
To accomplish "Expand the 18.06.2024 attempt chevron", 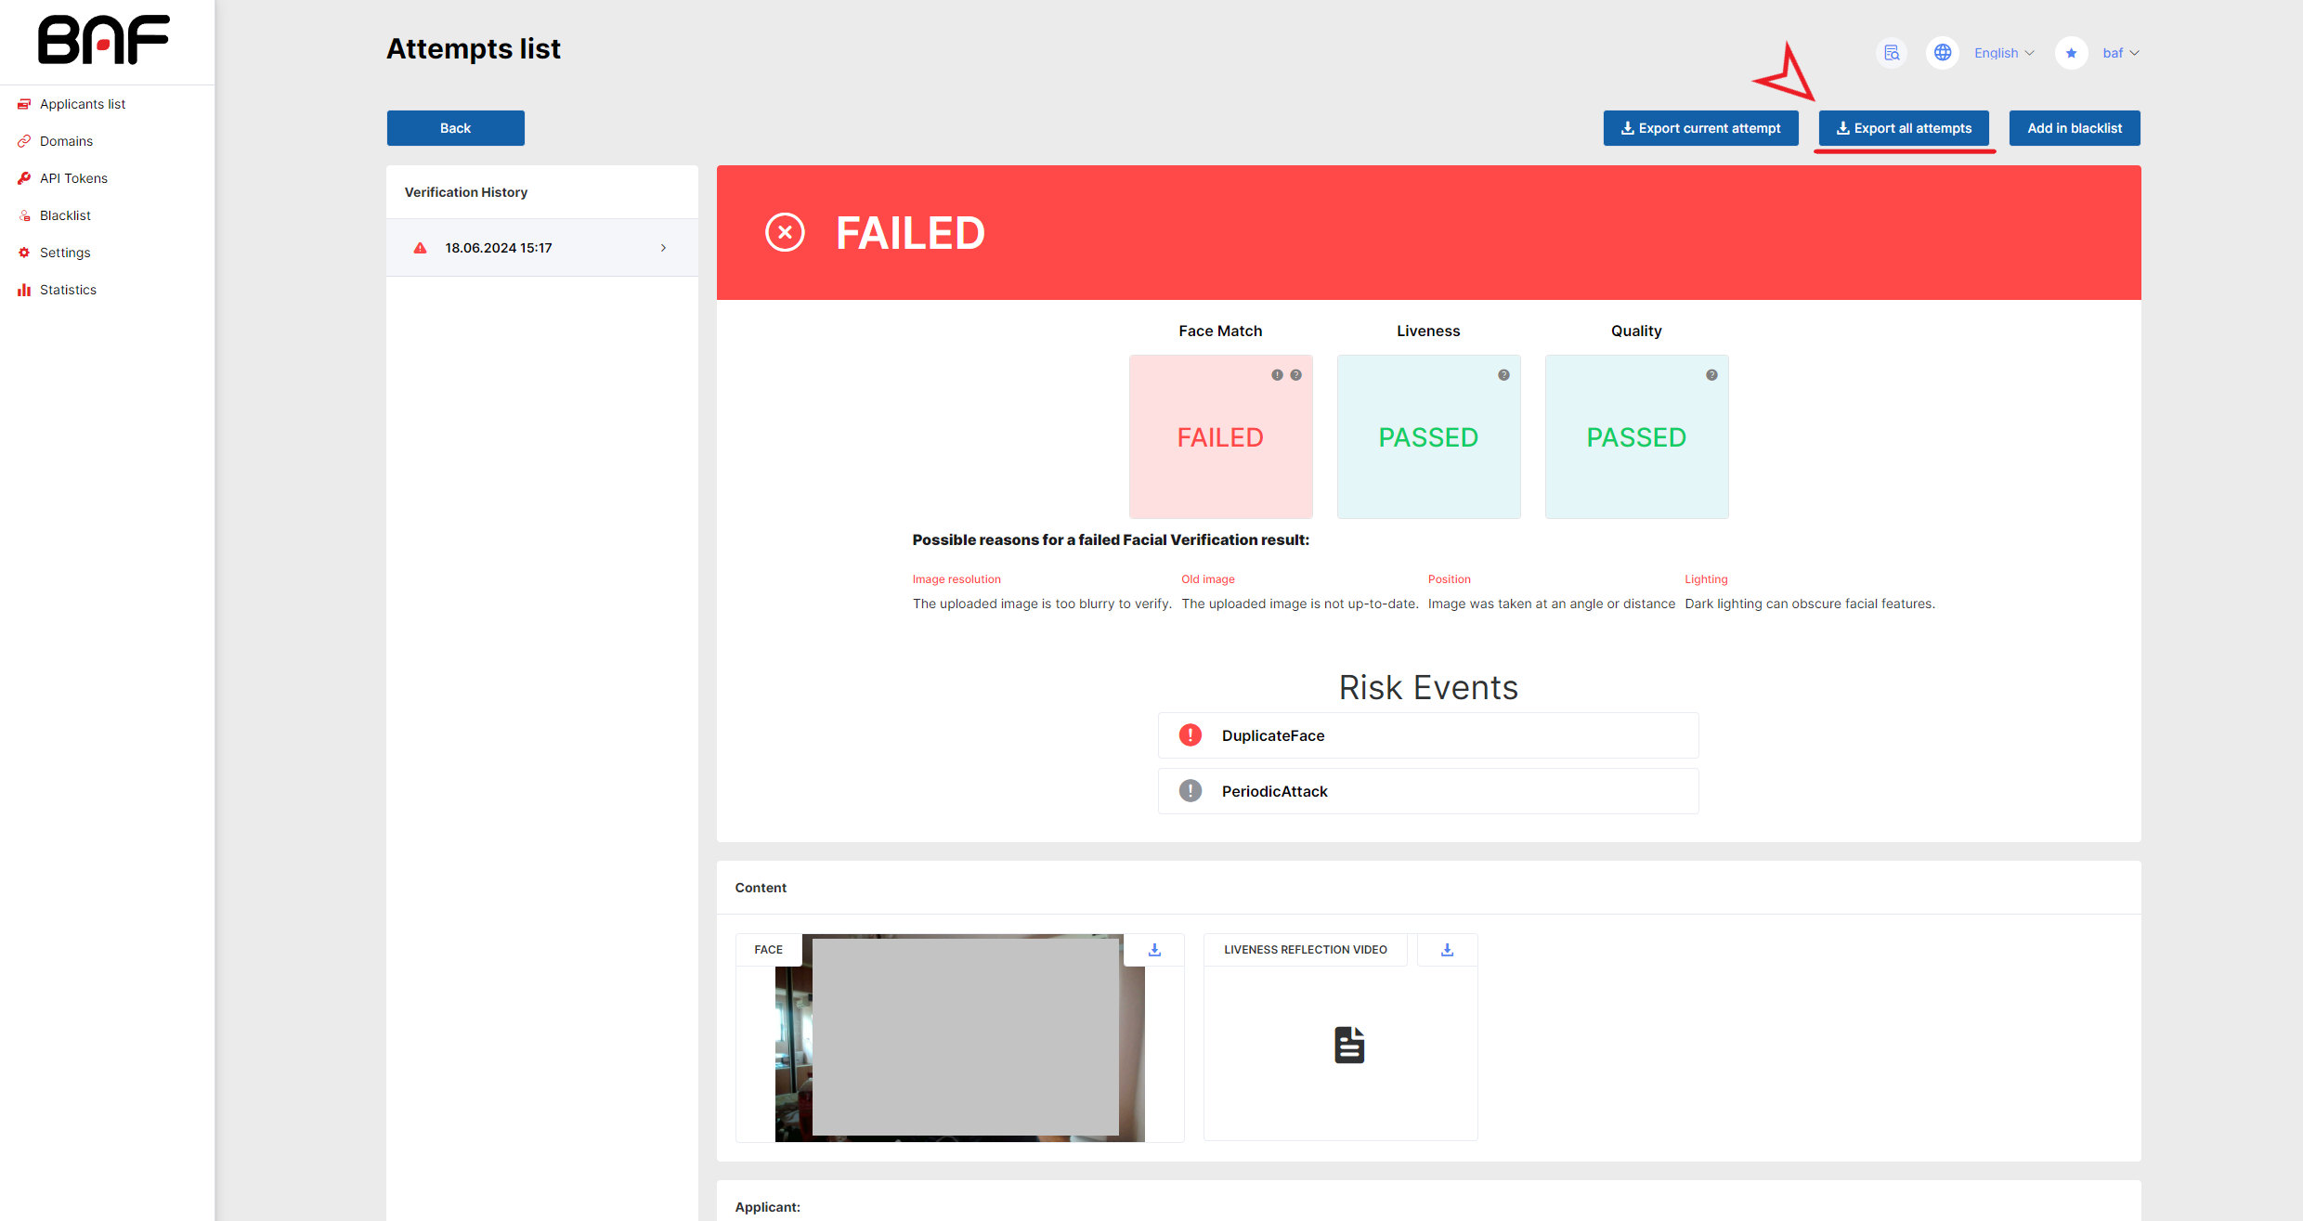I will pyautogui.click(x=663, y=248).
